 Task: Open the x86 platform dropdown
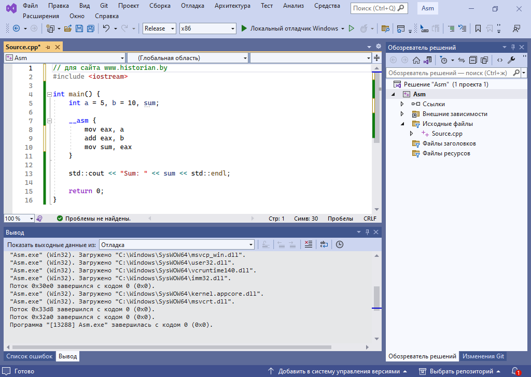(207, 28)
